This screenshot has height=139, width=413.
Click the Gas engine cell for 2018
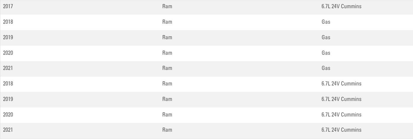click(x=326, y=22)
